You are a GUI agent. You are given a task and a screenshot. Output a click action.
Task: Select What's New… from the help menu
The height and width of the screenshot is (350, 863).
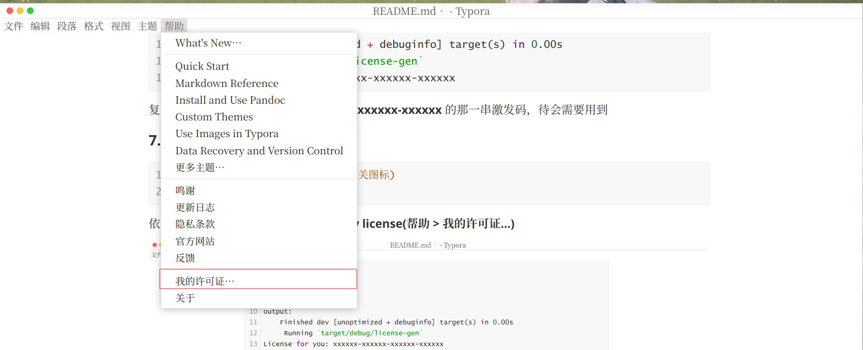click(x=208, y=43)
